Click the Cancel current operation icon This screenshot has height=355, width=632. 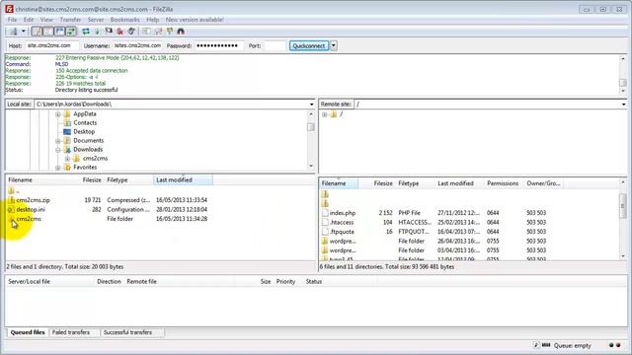[109, 32]
